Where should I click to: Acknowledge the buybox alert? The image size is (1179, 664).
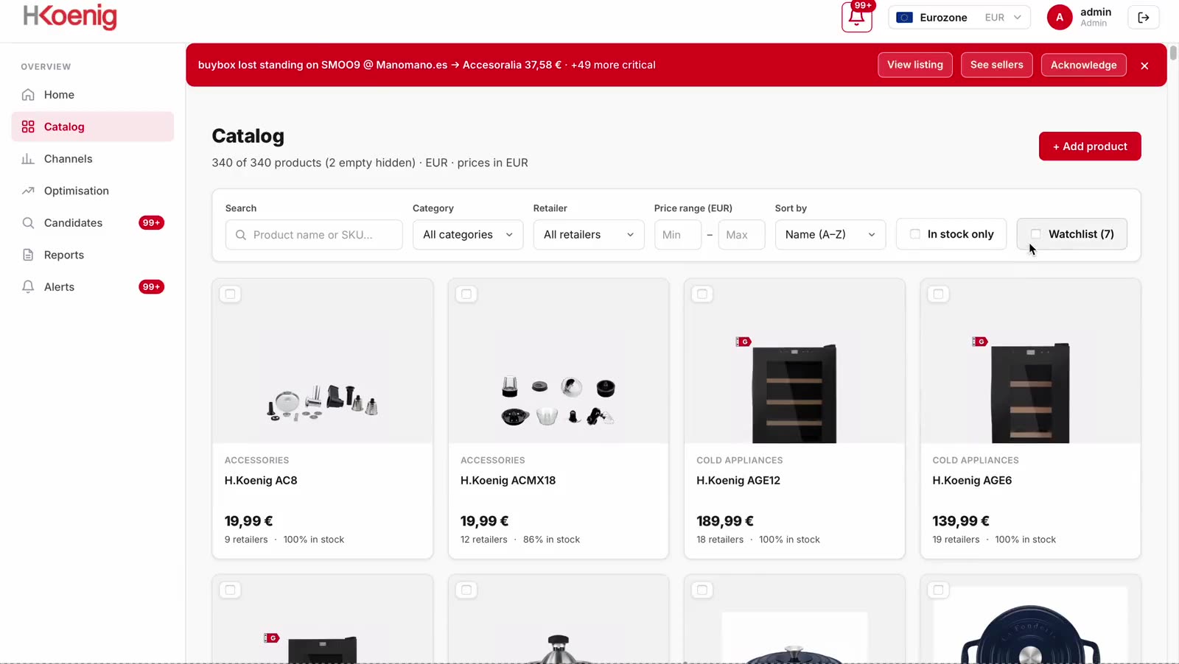[1084, 65]
